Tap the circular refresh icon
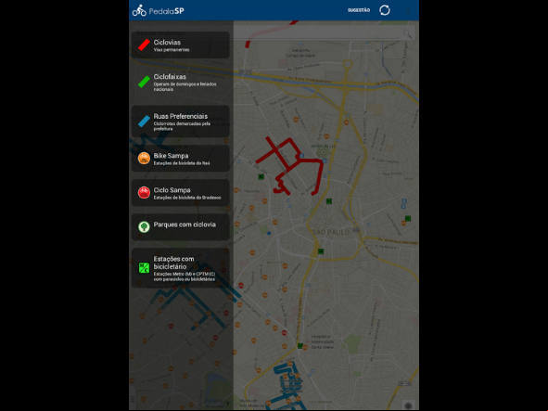 (x=385, y=10)
